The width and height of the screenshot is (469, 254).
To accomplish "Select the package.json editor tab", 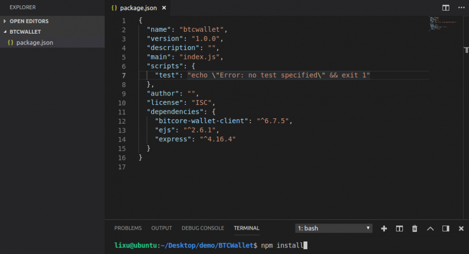I will click(138, 8).
